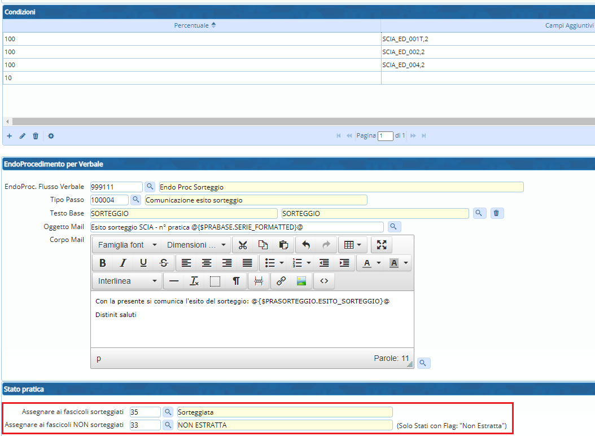595x436 pixels.
Task: Click the insert link icon in editor
Action: point(281,281)
